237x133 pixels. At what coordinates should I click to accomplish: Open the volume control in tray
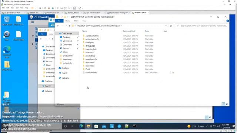coord(218,126)
